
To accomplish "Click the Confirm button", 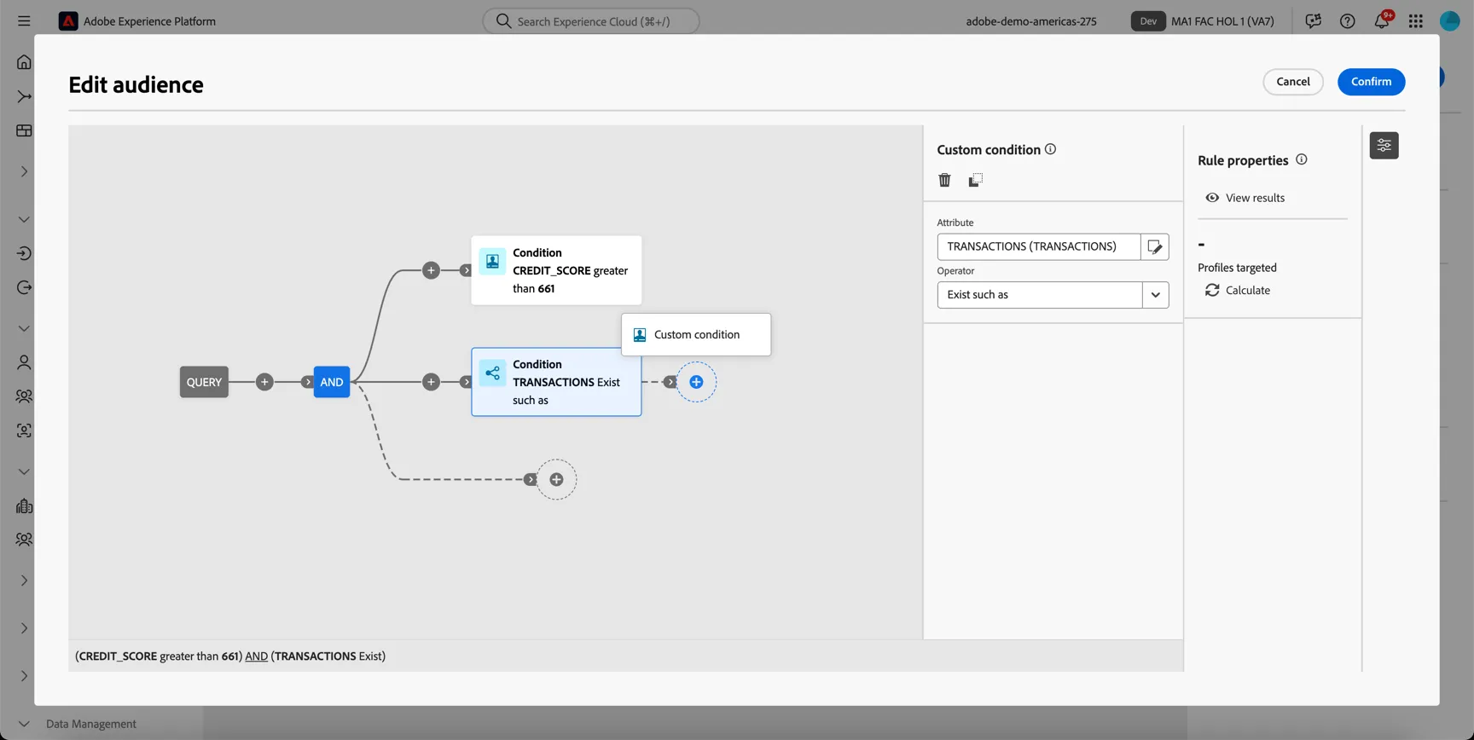I will [1371, 82].
